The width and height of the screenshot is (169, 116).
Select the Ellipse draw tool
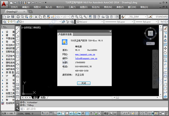tap(17, 64)
